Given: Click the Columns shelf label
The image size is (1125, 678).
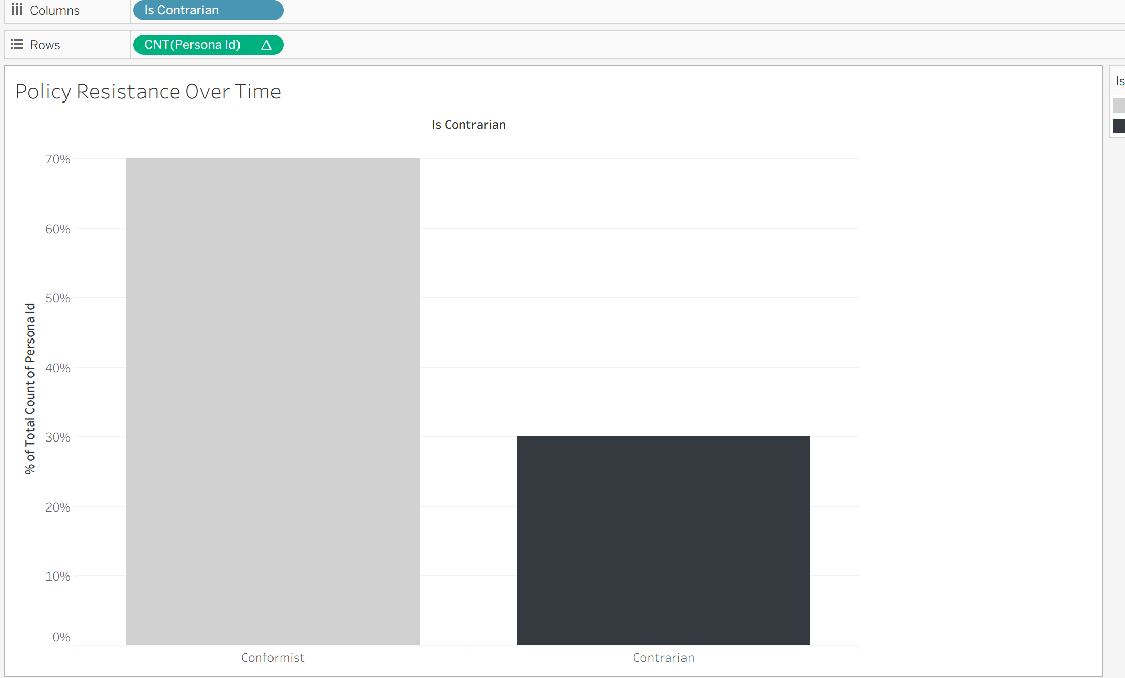Looking at the screenshot, I should (54, 10).
